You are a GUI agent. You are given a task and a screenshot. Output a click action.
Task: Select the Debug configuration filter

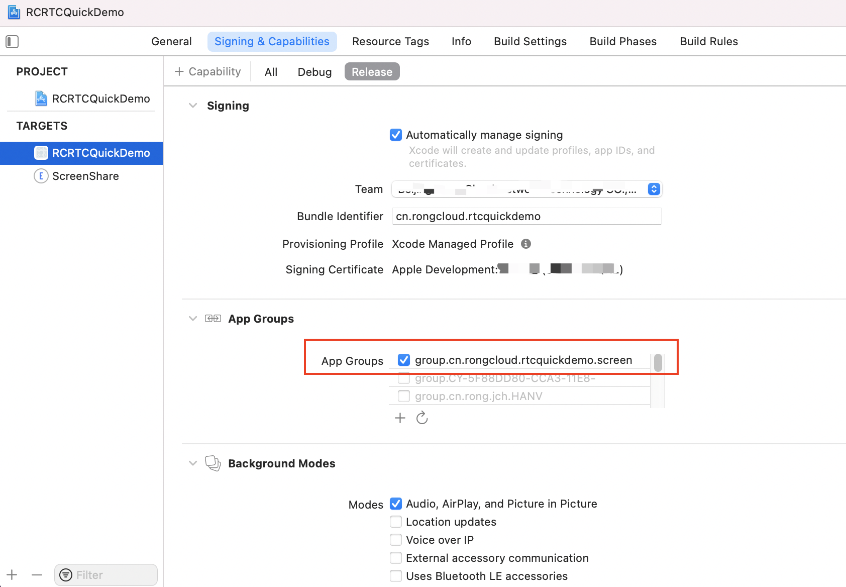(314, 72)
